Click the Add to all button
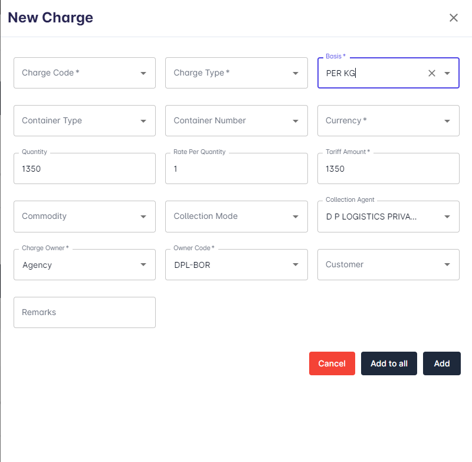Viewport: 472px width, 462px height. 389,363
